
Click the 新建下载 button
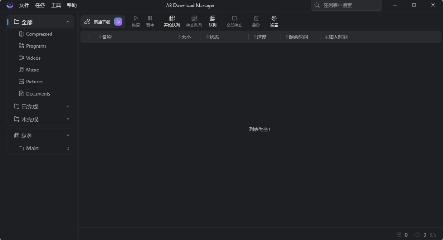click(103, 22)
